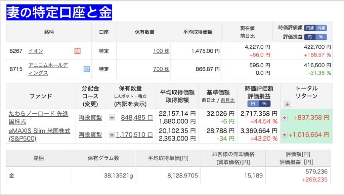Open the たわらノーロード 先進国株式 fund link
This screenshot has height=195, width=344.
[x=39, y=117]
